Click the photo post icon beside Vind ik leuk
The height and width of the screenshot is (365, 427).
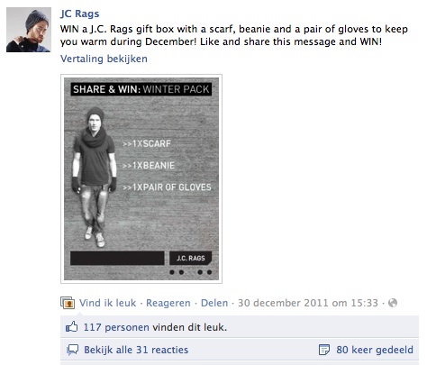(x=68, y=303)
